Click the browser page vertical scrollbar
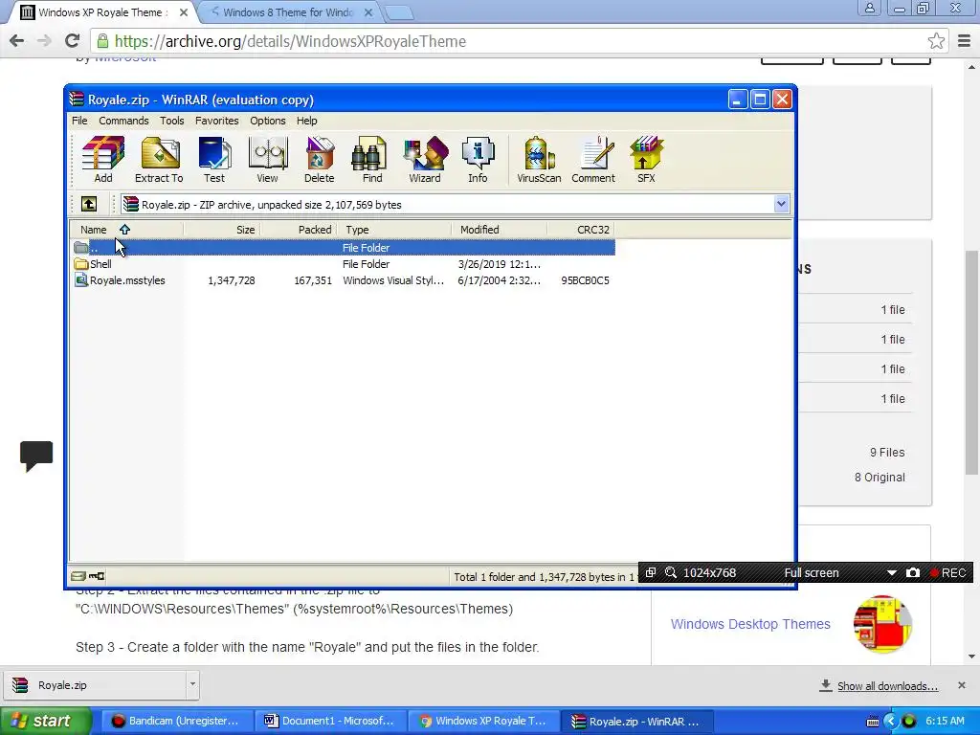Image resolution: width=980 pixels, height=735 pixels. 971,363
